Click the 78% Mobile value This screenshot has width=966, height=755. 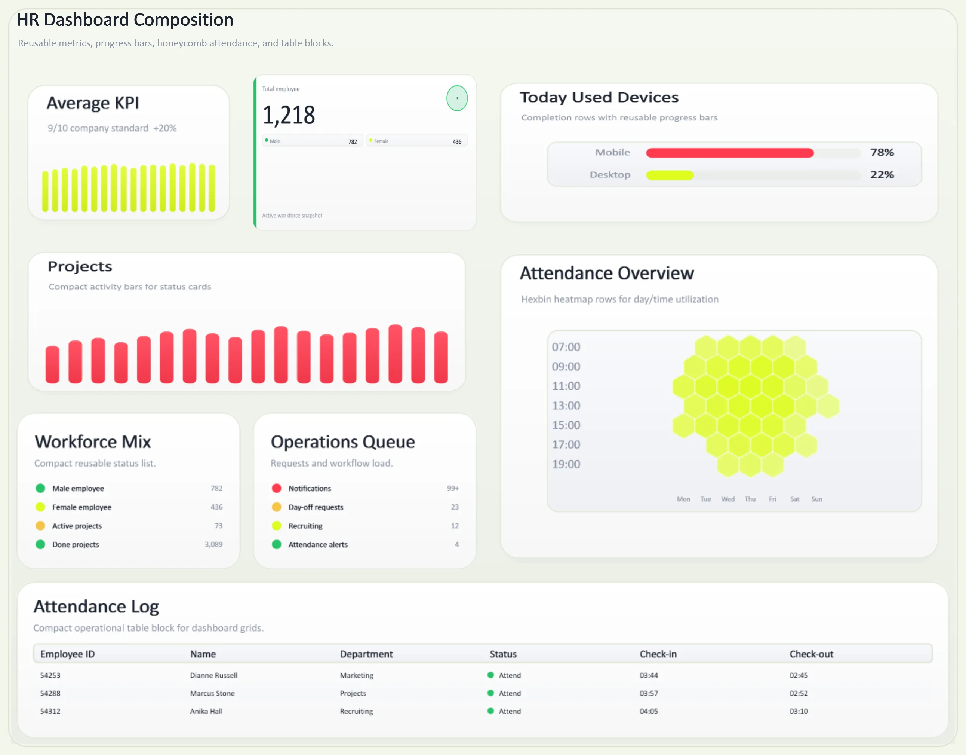(x=882, y=153)
